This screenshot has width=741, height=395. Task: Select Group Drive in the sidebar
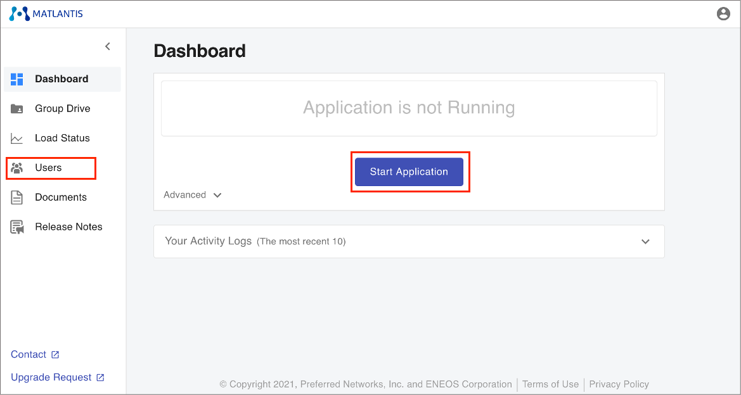pyautogui.click(x=62, y=109)
